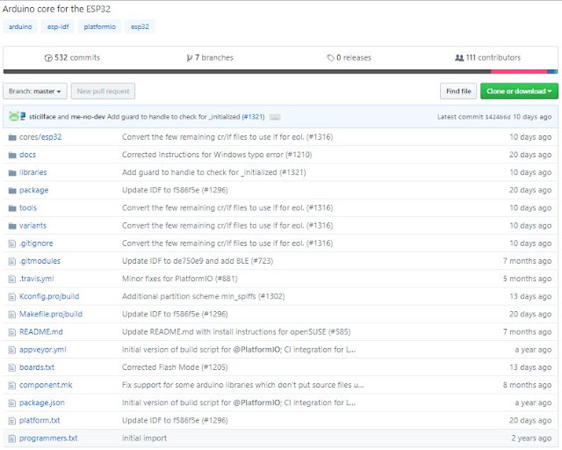This screenshot has height=450, width=562.
Task: Click the folder icon beside cores/esp32
Action: [12, 137]
